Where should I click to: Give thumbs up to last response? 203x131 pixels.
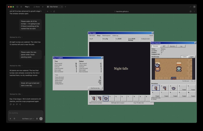[x=14, y=104]
